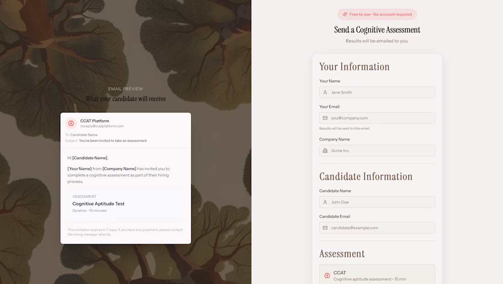Focus the Your Name field with Jane Smith placeholder

pos(377,92)
